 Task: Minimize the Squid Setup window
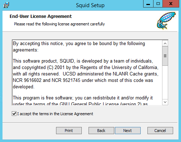148,4
